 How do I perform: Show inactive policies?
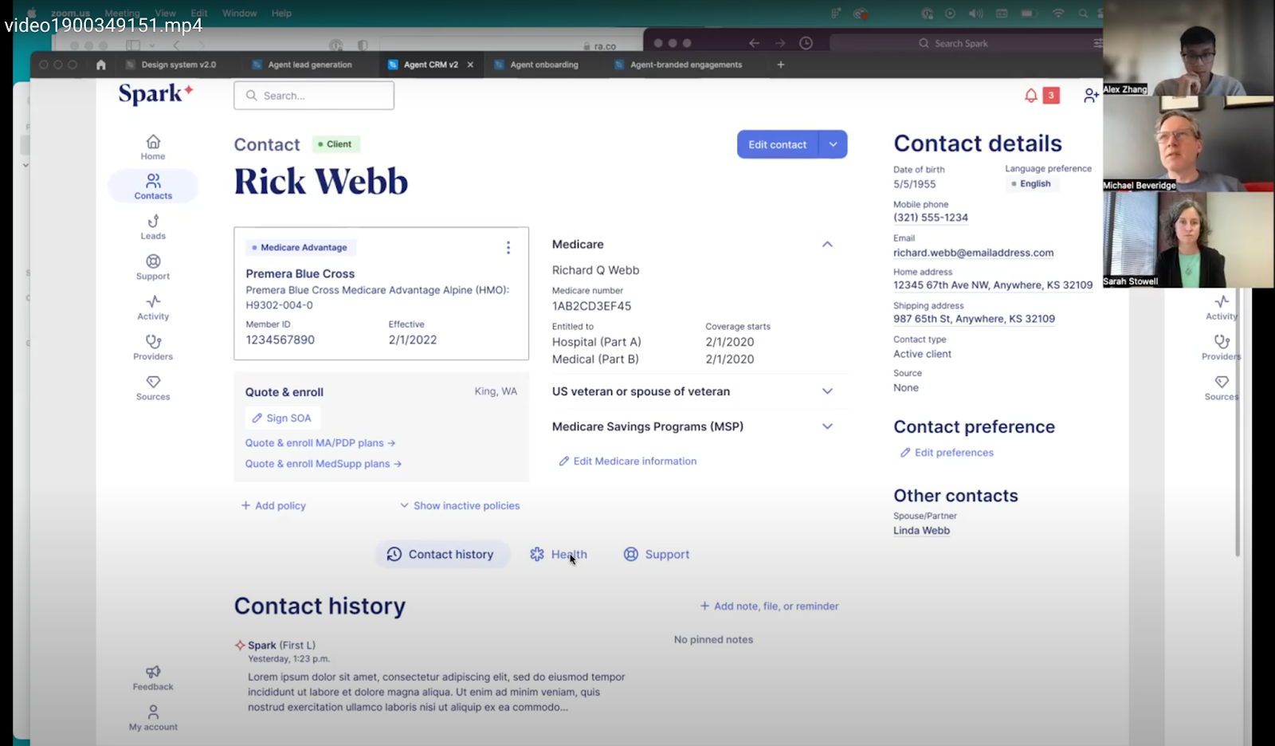pos(459,505)
